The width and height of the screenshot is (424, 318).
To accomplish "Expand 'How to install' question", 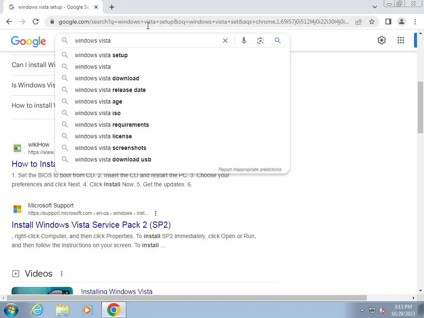I will [x=33, y=106].
